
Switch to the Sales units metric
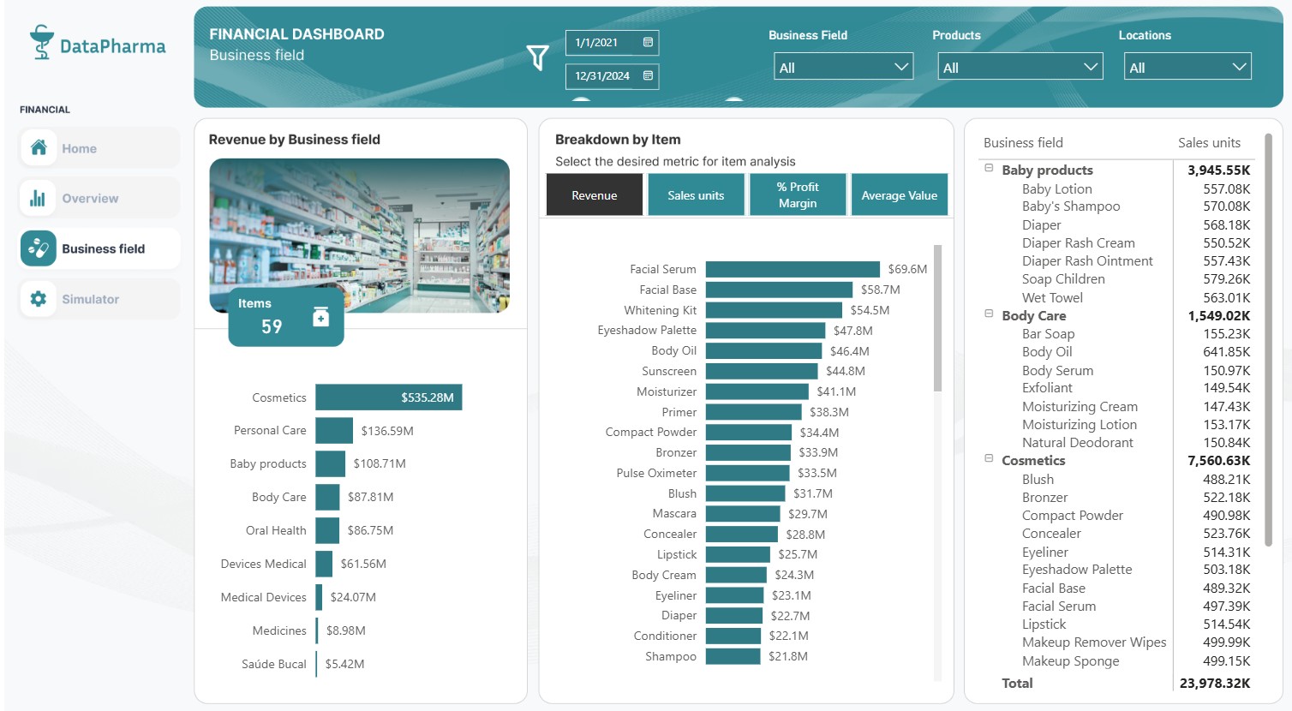[696, 195]
